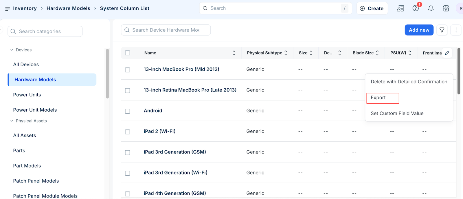The height and width of the screenshot is (199, 463).
Task: Choose Delete with Detailed Confirmation
Action: pos(409,82)
